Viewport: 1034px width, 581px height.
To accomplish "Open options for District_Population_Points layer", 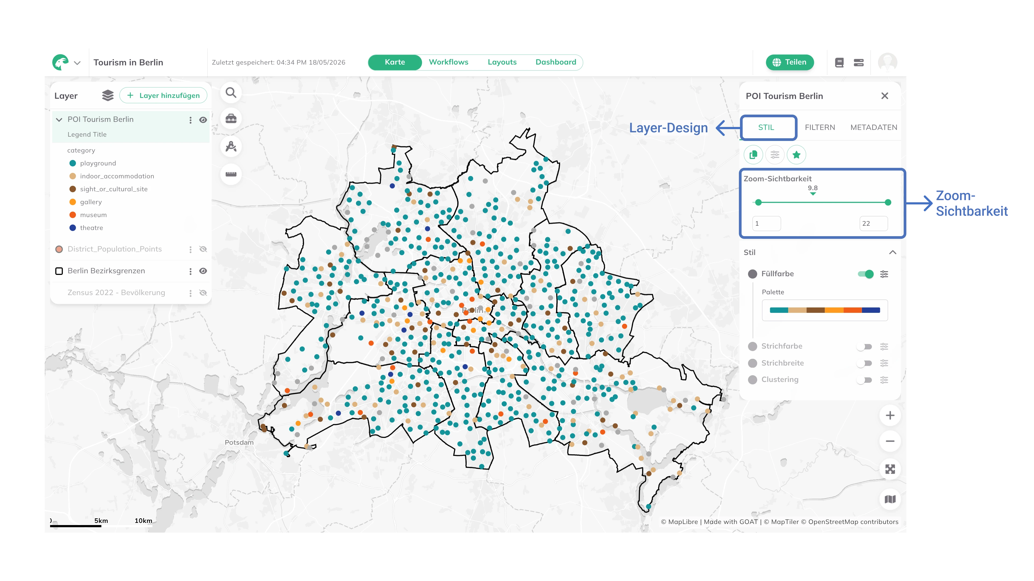I will [190, 249].
